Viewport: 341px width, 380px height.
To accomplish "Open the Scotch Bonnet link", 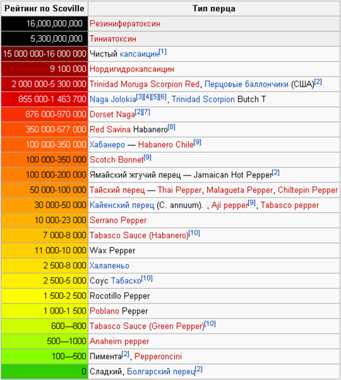I will pyautogui.click(x=116, y=160).
